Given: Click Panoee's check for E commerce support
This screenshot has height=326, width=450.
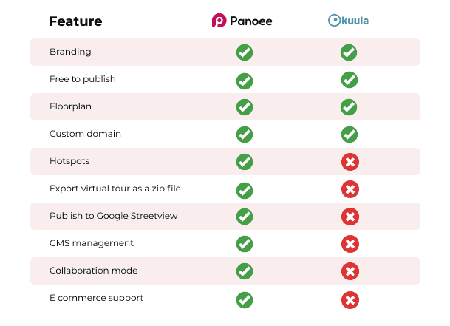Looking at the screenshot, I should 244,299.
